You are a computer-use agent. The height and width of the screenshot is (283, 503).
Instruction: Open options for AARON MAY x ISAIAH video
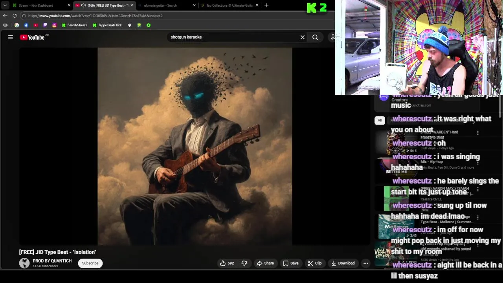click(x=478, y=189)
